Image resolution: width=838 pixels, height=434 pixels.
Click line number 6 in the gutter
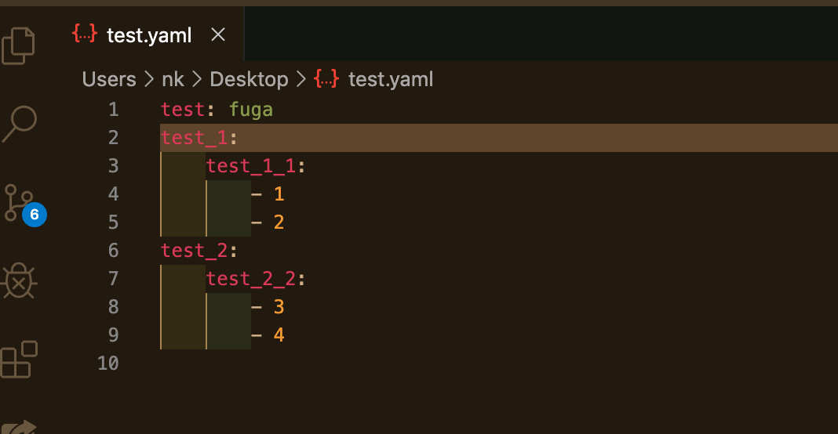click(113, 251)
